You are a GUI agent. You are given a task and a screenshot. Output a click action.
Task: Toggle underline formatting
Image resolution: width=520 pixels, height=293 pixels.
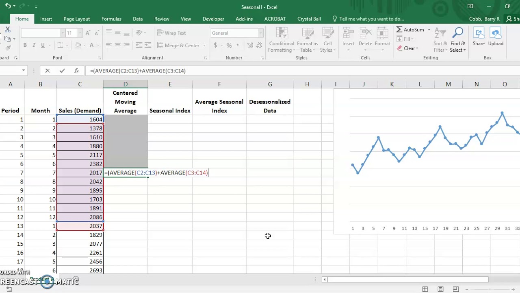coord(42,46)
